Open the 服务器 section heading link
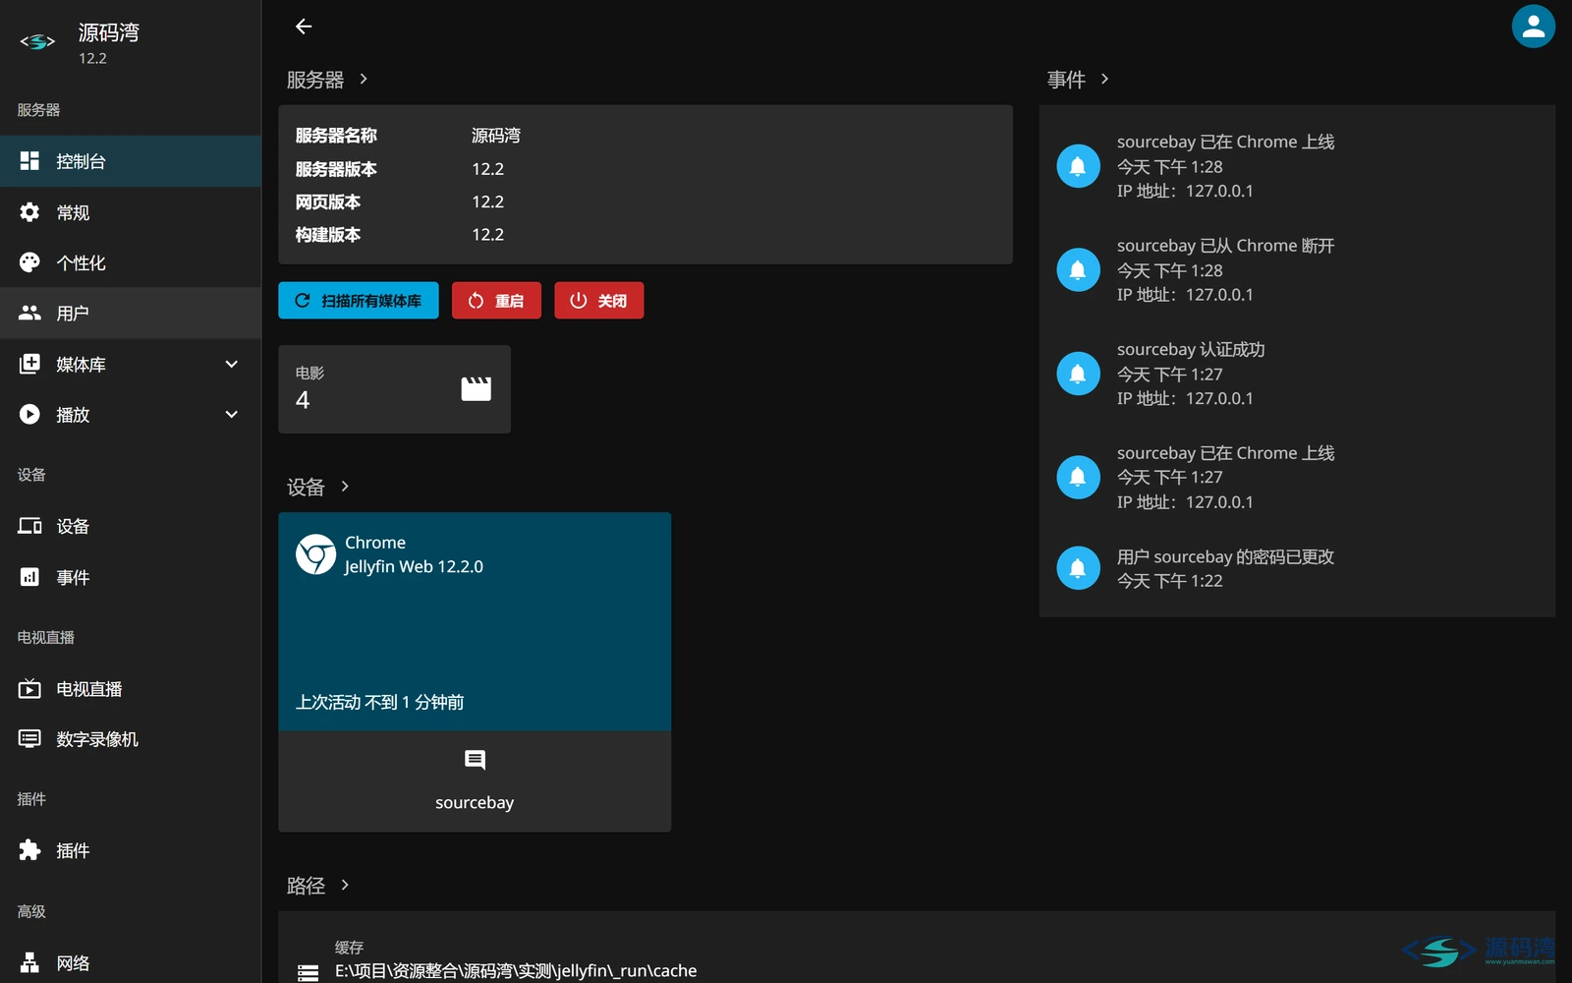The height and width of the screenshot is (983, 1572). click(x=327, y=80)
